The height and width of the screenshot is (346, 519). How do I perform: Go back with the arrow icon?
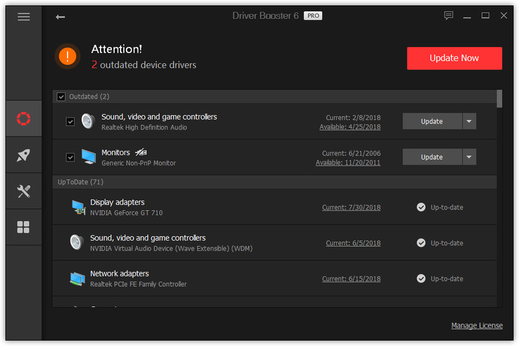click(60, 17)
